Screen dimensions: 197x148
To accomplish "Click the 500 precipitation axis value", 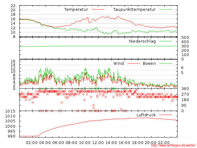I will [185, 38].
